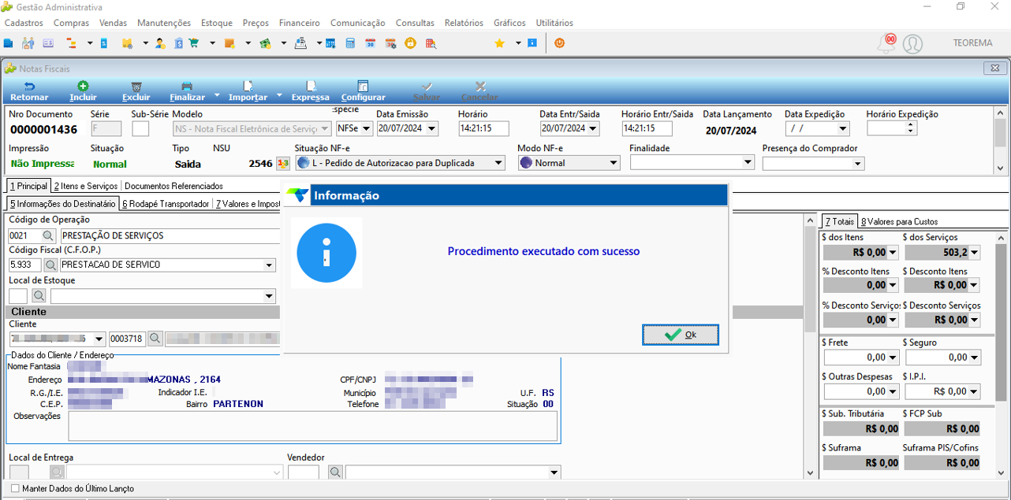Click the Excluir trash icon
The image size is (1011, 500).
[x=136, y=87]
